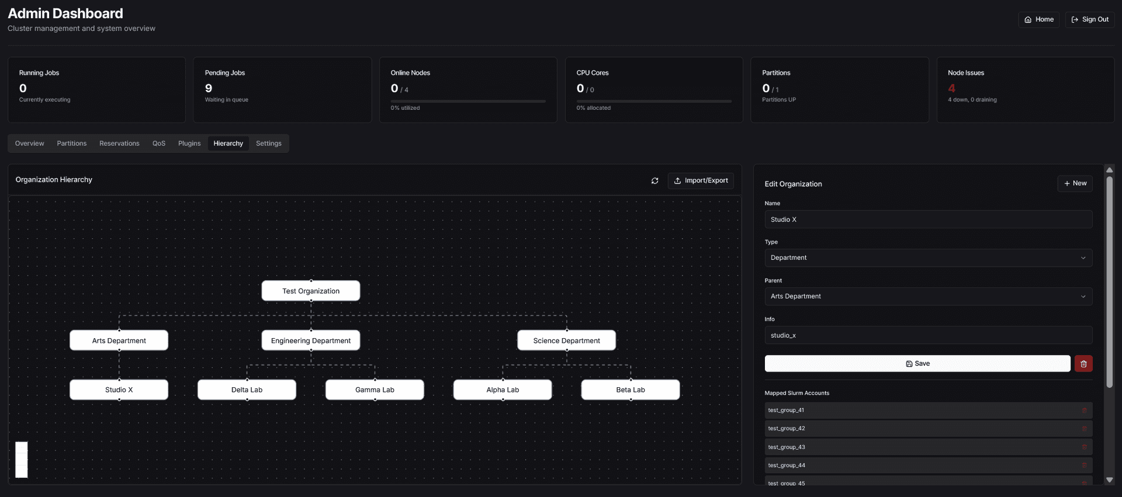The image size is (1122, 497).
Task: Delete test_group_42 using its trash icon
Action: pyautogui.click(x=1084, y=429)
